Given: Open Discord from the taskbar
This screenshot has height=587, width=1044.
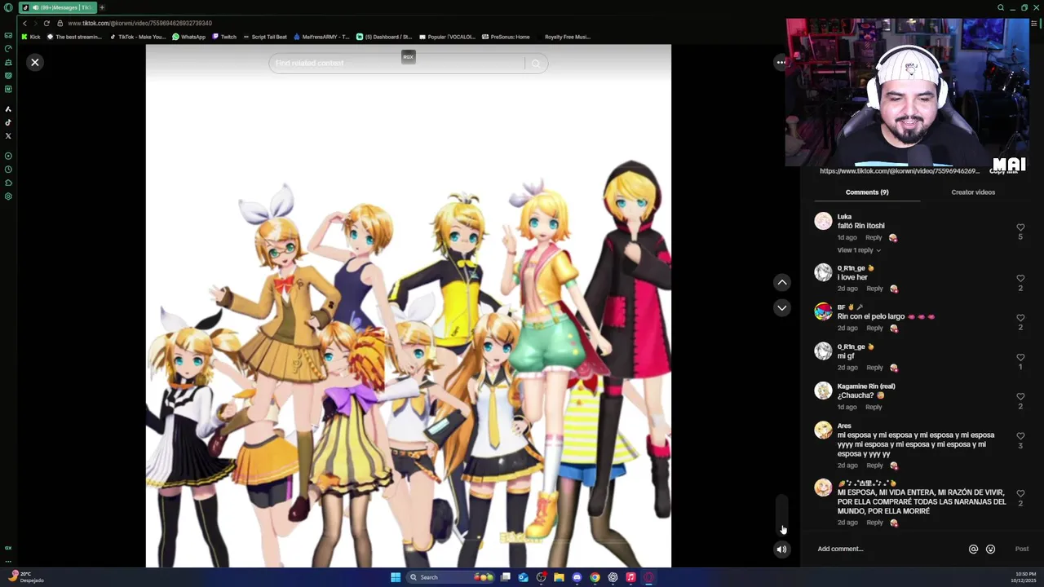Looking at the screenshot, I should click(x=577, y=577).
